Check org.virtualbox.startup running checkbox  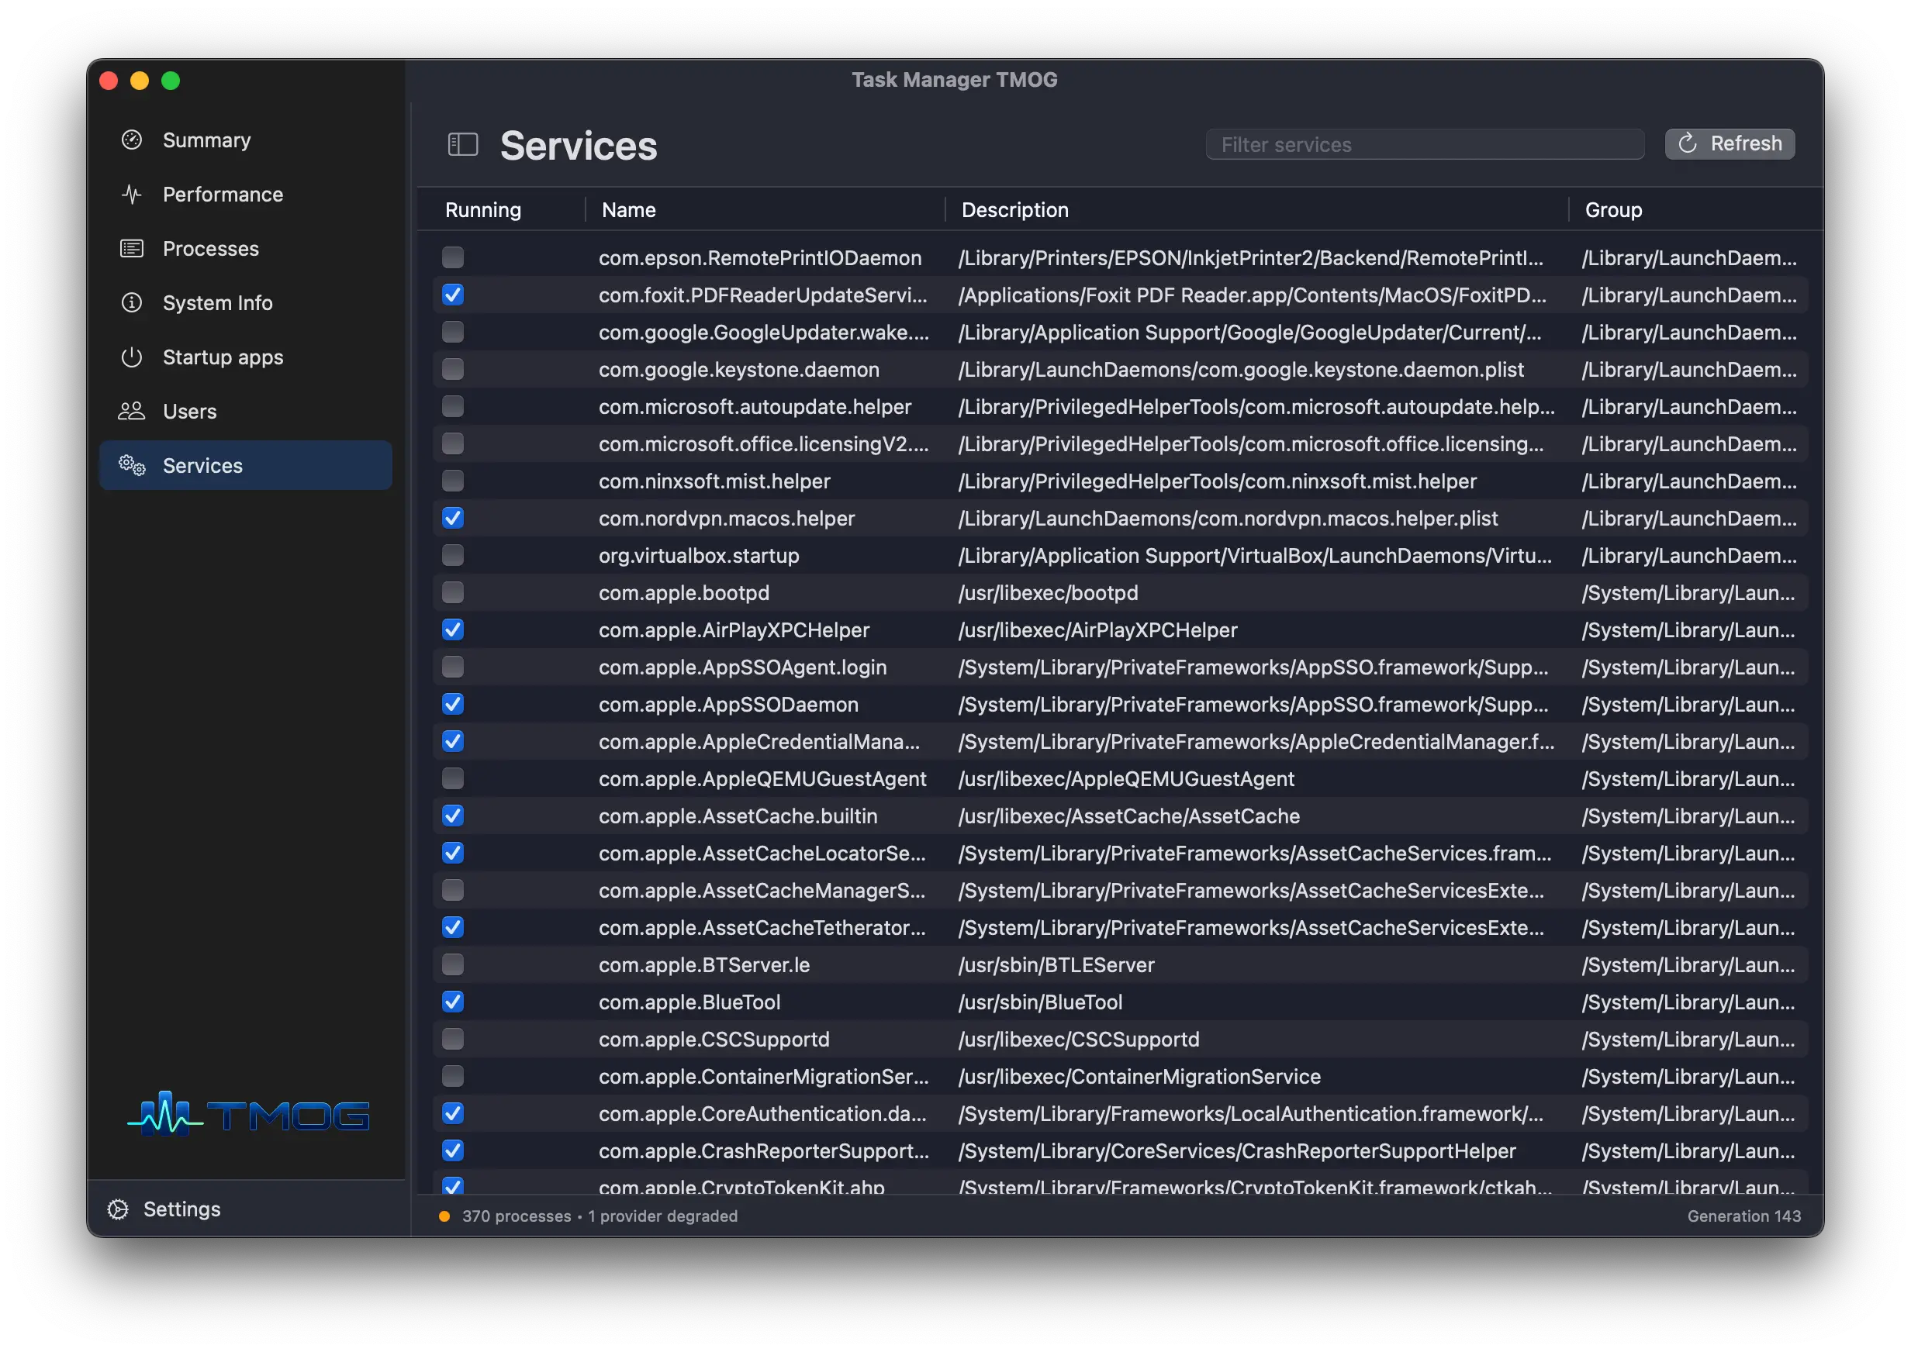click(453, 555)
